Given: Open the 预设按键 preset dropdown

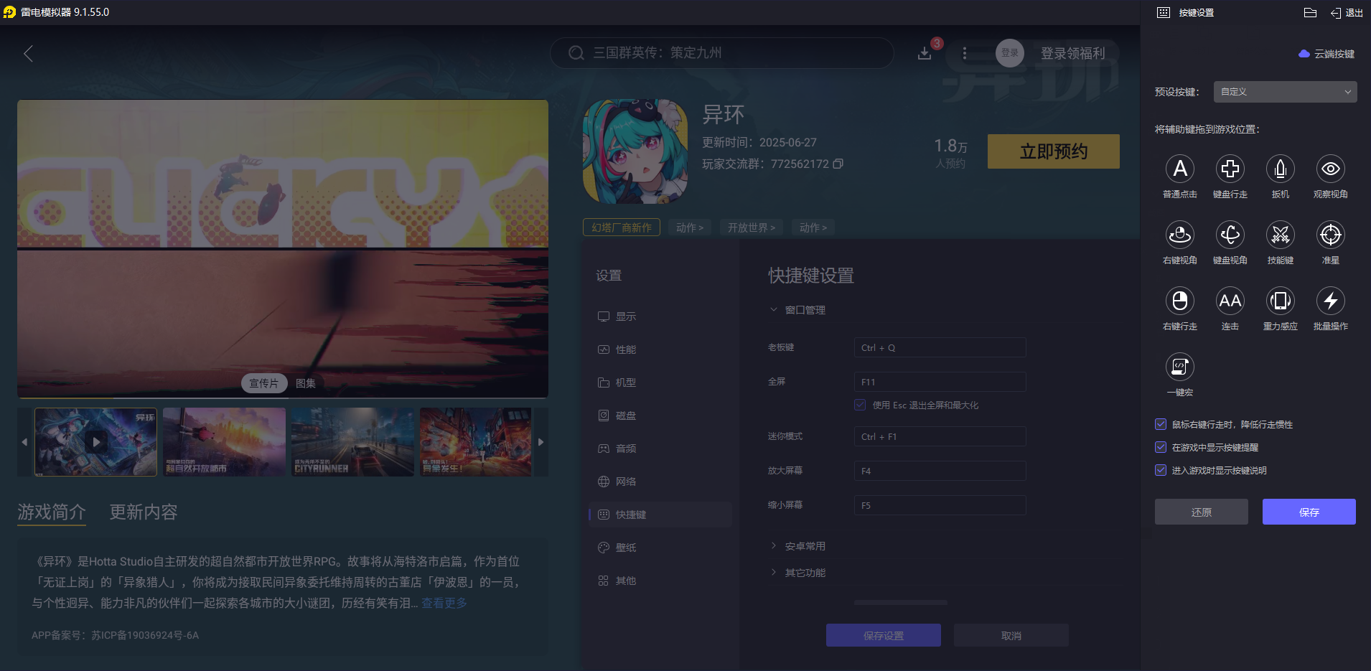Looking at the screenshot, I should point(1284,92).
